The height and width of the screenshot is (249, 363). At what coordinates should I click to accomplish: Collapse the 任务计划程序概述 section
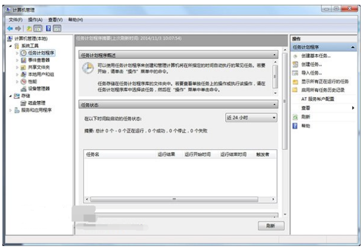click(x=274, y=55)
